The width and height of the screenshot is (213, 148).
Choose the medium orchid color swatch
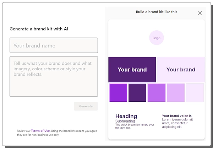[157, 93]
